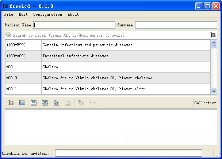Screen dimensions: 222x159
Task: Select the A00 code cell
Action: pos(23,67)
